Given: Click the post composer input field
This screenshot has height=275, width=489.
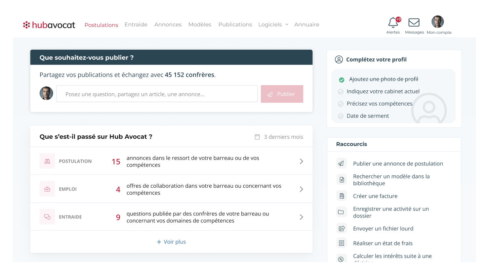Looking at the screenshot, I should click(x=157, y=94).
